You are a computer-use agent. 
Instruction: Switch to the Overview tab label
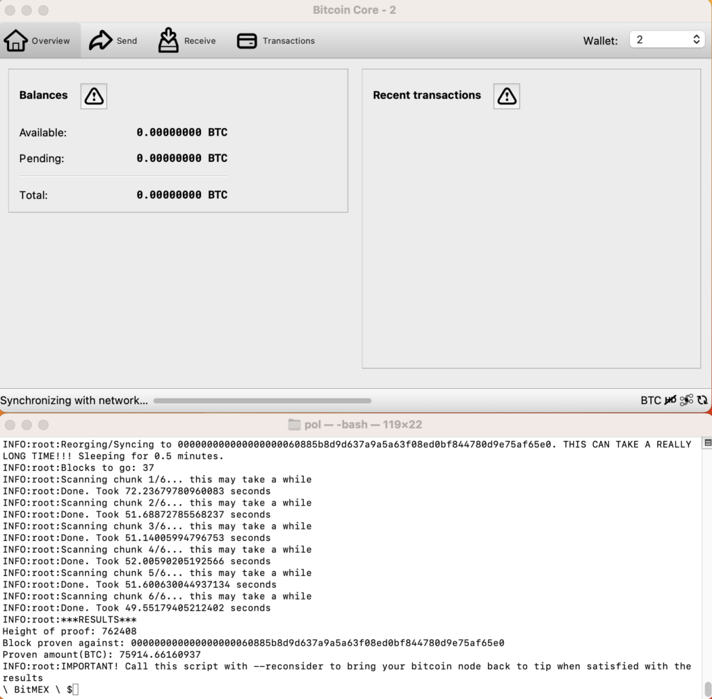pos(50,41)
